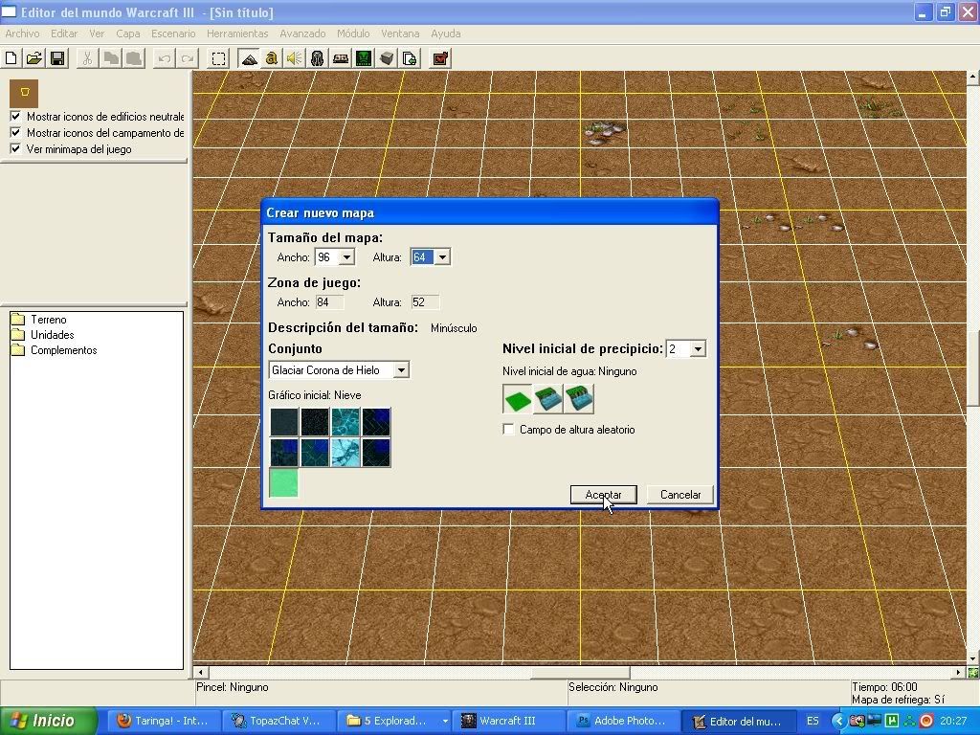Open a map with the folder icon
This screenshot has width=980, height=735.
click(33, 58)
